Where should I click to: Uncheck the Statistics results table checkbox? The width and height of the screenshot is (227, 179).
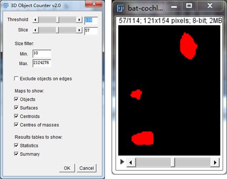pos(16,146)
